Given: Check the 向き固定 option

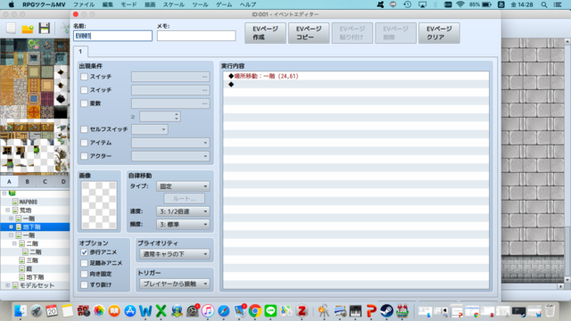Looking at the screenshot, I should pyautogui.click(x=84, y=274).
